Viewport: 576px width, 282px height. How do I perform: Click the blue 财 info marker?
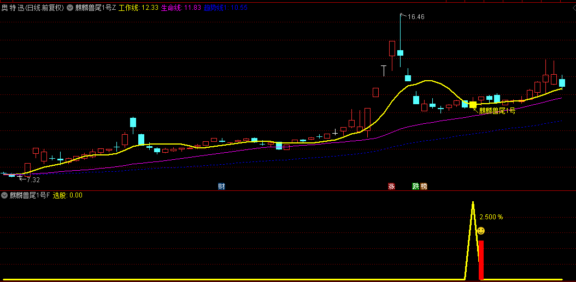click(221, 187)
